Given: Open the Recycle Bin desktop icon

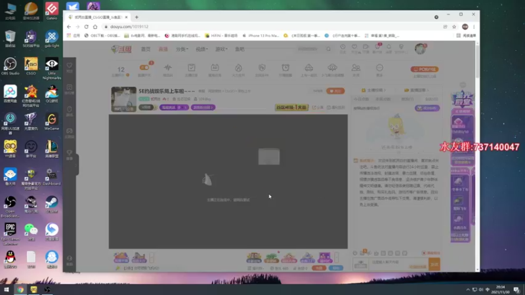Looking at the screenshot, I should (x=10, y=39).
